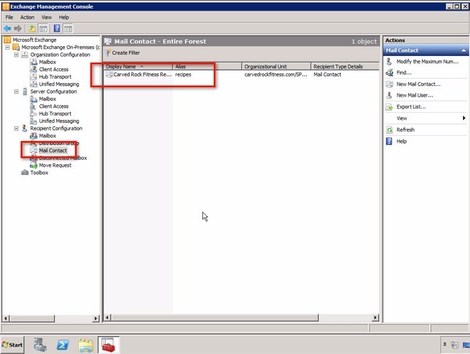Collapse the Mail Contact actions section
Screen dimensions: 470x354
(464, 51)
